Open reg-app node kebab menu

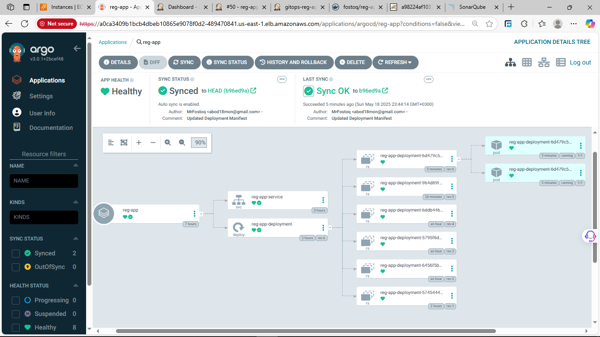click(x=195, y=214)
